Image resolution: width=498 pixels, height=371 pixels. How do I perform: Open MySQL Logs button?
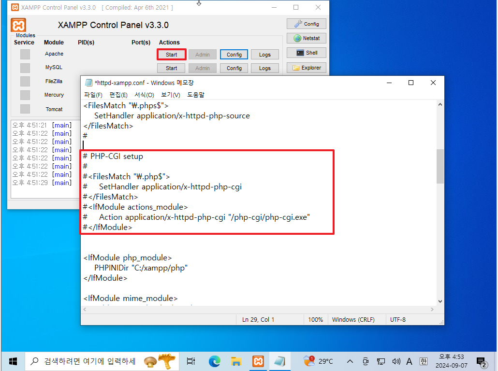[265, 68]
